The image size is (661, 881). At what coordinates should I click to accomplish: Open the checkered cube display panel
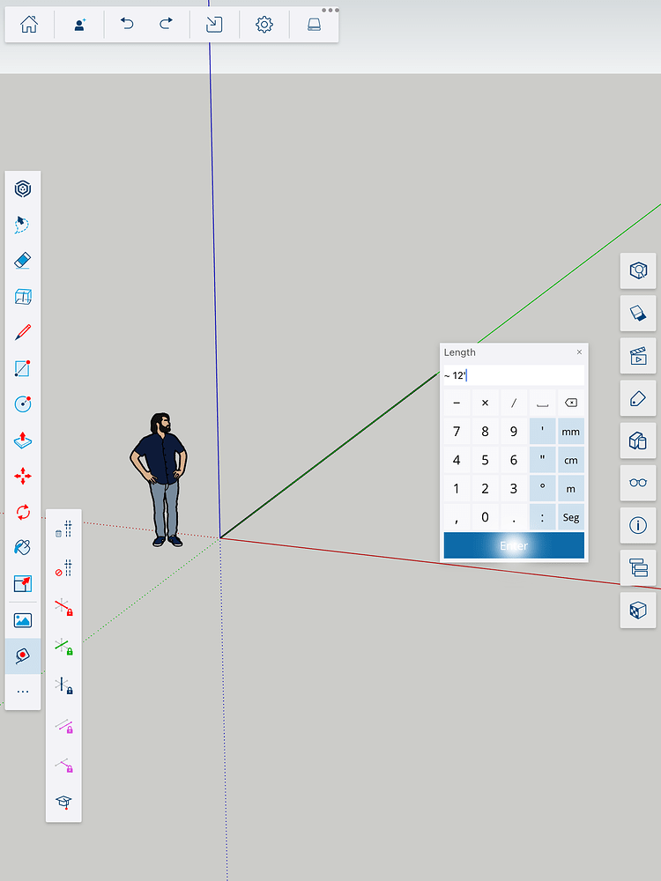(x=638, y=611)
